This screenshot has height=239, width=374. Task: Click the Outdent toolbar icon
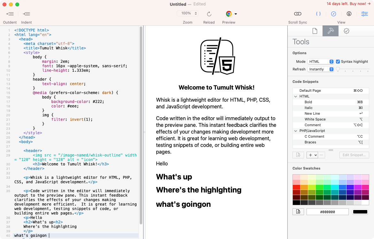(10, 14)
